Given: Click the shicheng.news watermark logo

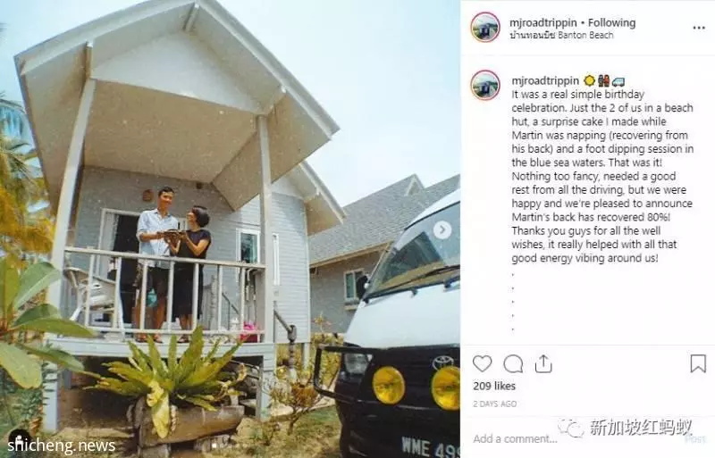Looking at the screenshot, I should [x=61, y=445].
